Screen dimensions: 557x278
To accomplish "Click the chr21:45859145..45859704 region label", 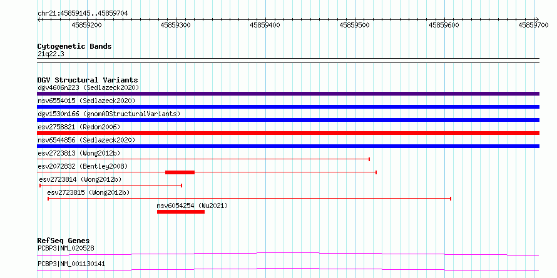I will 83,13.
